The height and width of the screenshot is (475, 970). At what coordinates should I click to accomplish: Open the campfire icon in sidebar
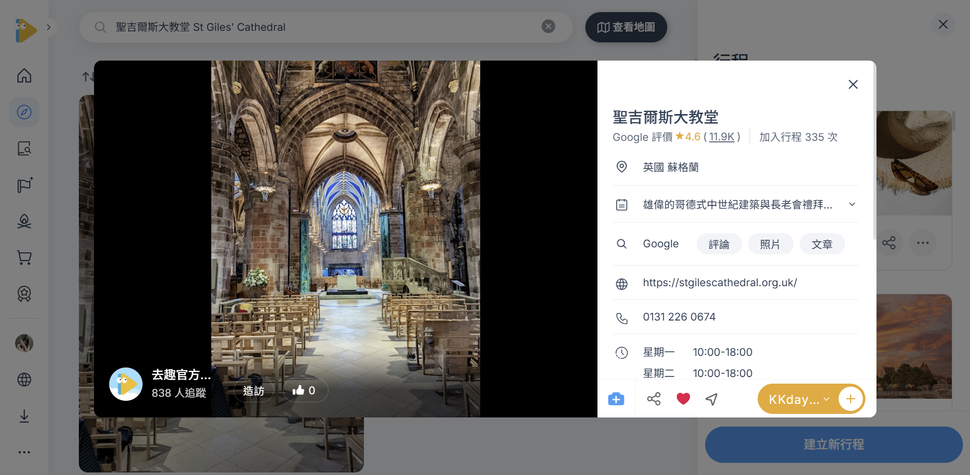click(x=24, y=221)
